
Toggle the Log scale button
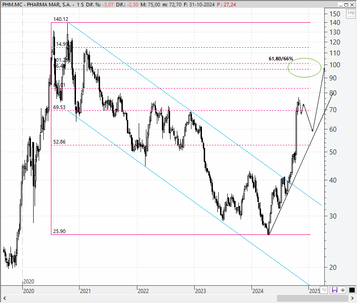point(351,14)
